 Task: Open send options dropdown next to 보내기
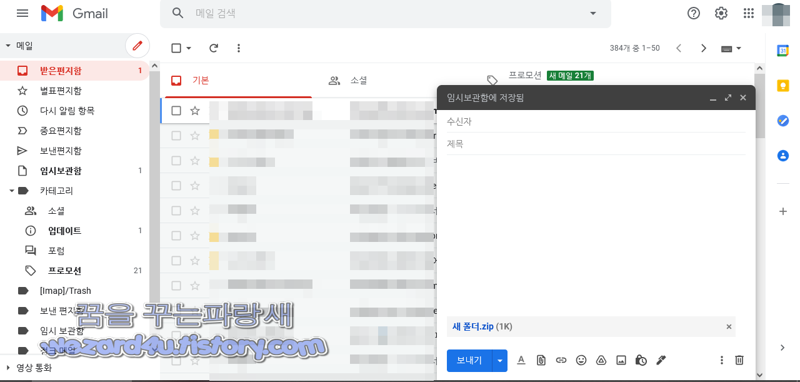point(499,360)
